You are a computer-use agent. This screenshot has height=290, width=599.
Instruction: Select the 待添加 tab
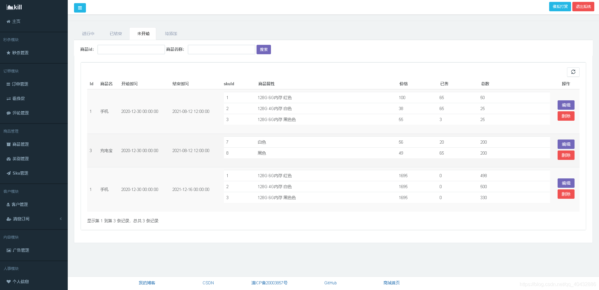coord(171,34)
